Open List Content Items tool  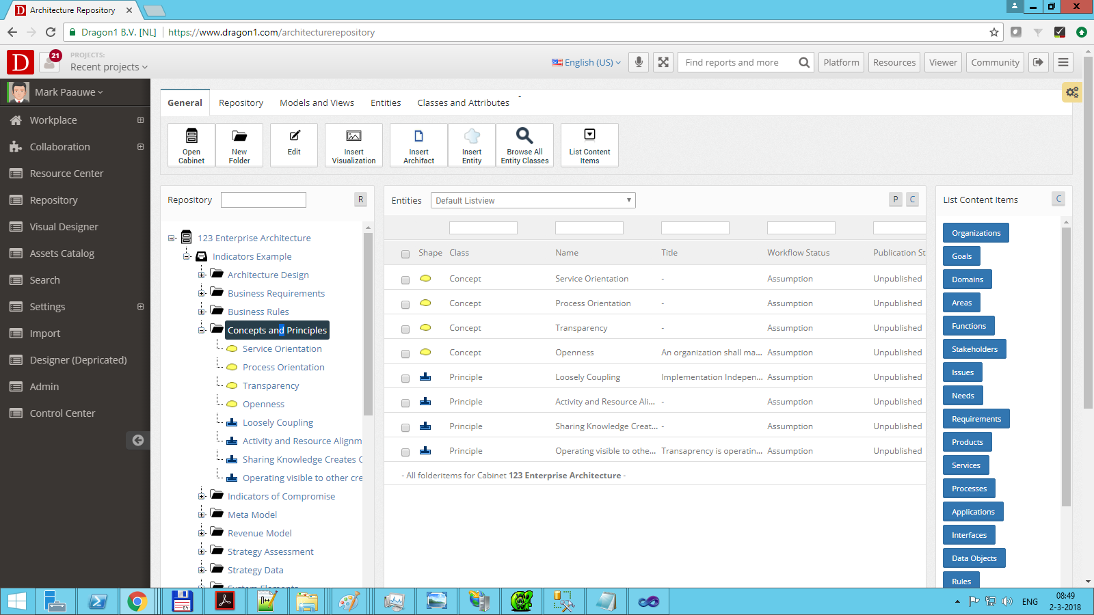[x=589, y=145]
